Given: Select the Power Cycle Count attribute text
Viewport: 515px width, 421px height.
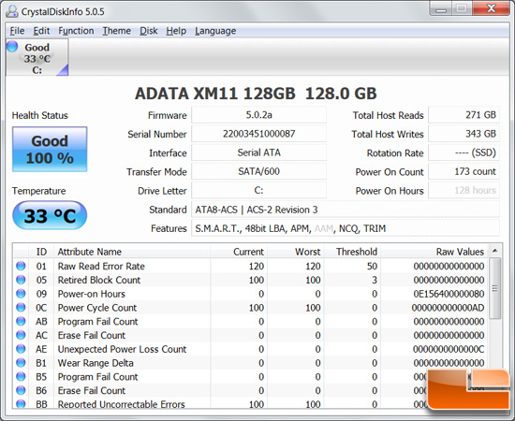Looking at the screenshot, I should (x=97, y=308).
